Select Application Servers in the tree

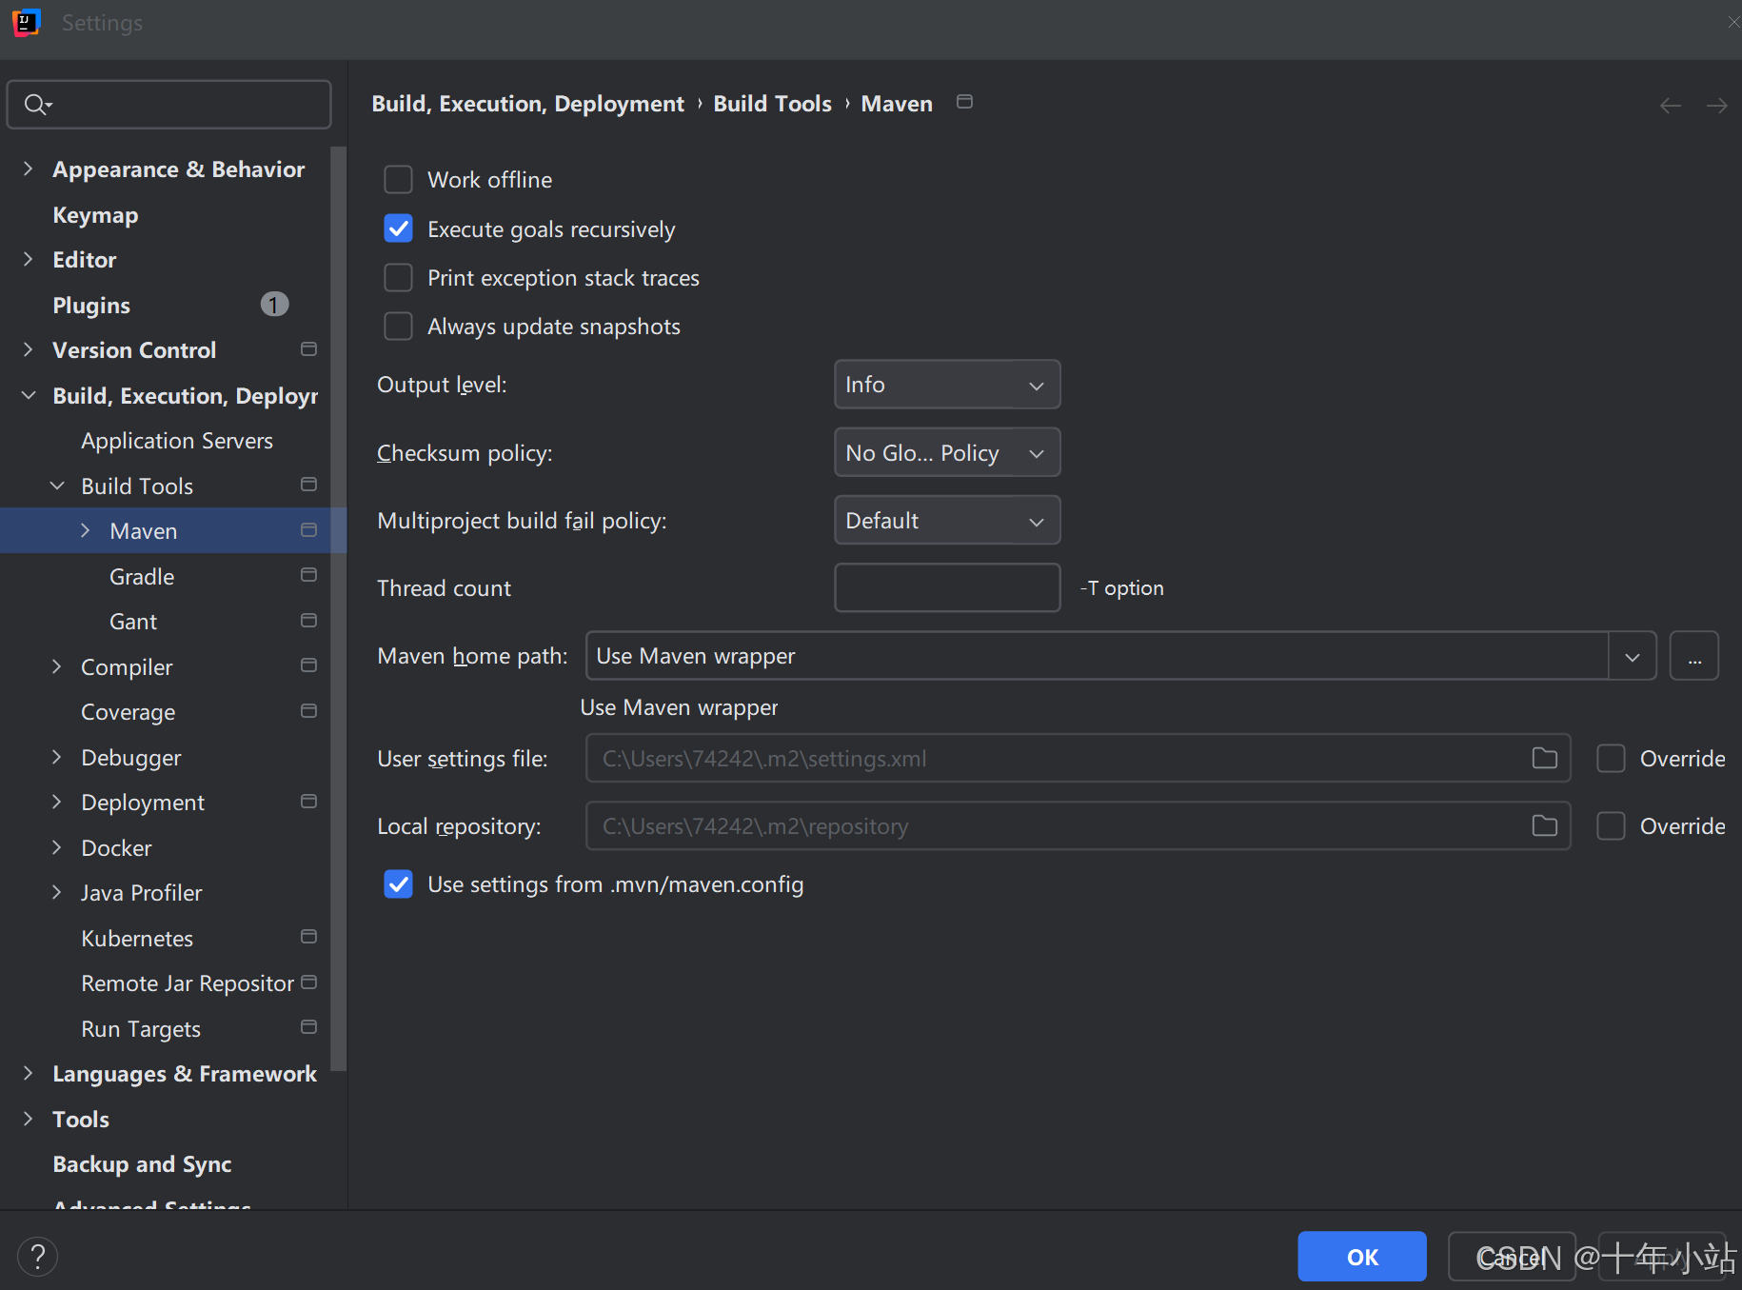pos(177,441)
